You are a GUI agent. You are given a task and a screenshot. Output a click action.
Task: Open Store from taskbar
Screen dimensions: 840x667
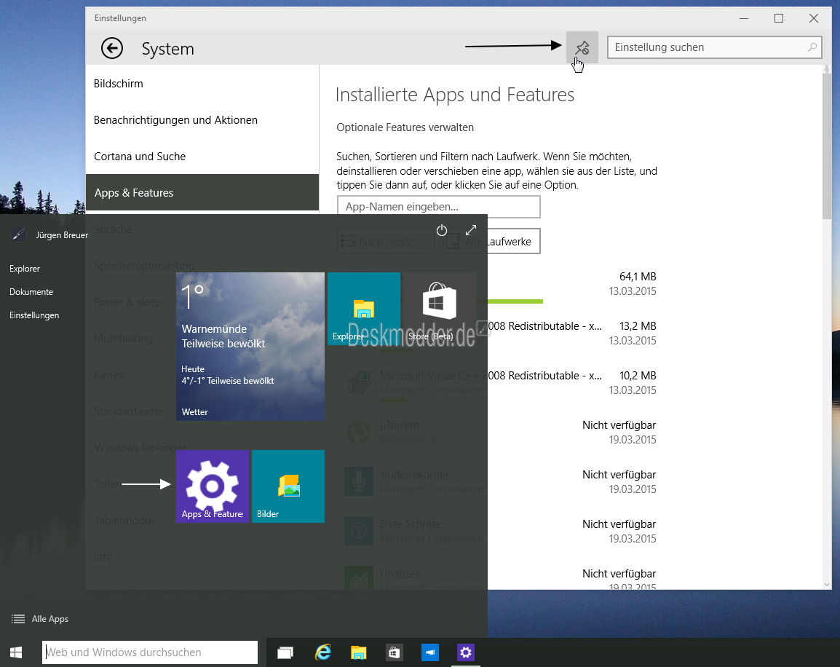click(x=395, y=652)
